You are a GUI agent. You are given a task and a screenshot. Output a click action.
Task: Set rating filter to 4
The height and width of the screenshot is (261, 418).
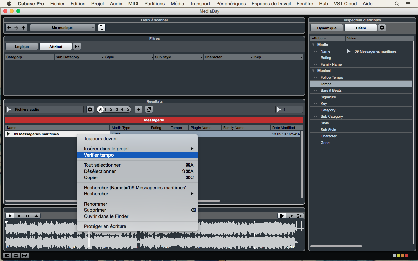122,109
